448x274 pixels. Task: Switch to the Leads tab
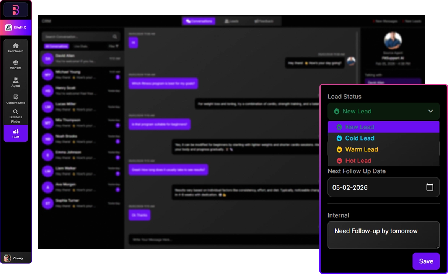pos(231,21)
